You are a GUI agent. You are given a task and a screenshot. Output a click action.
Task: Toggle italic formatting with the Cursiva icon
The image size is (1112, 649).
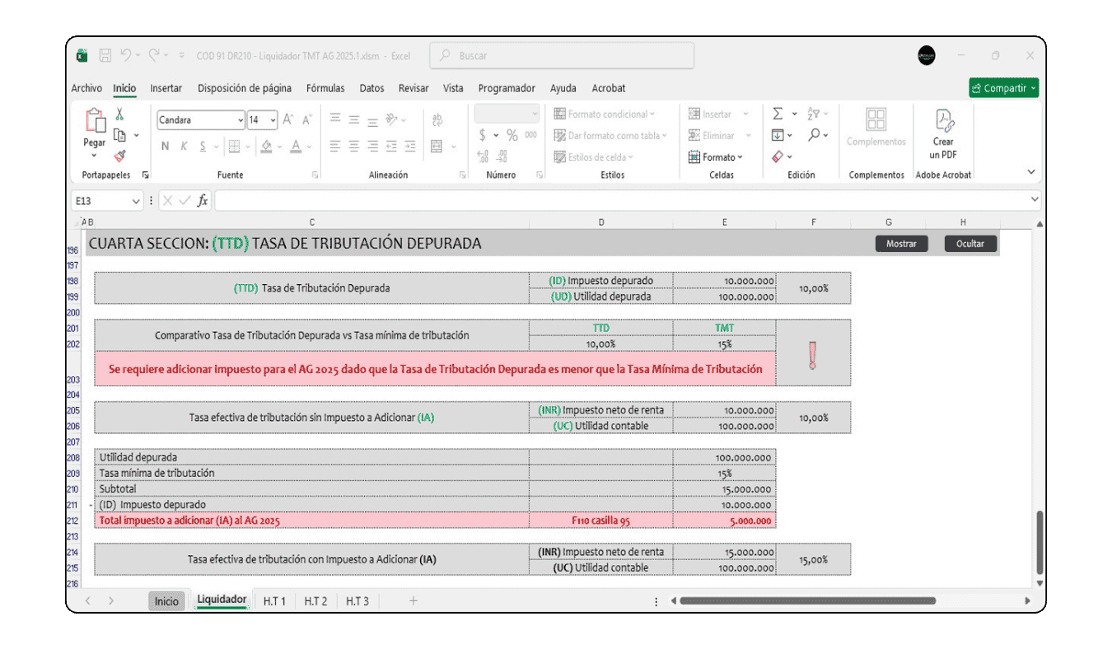click(184, 146)
